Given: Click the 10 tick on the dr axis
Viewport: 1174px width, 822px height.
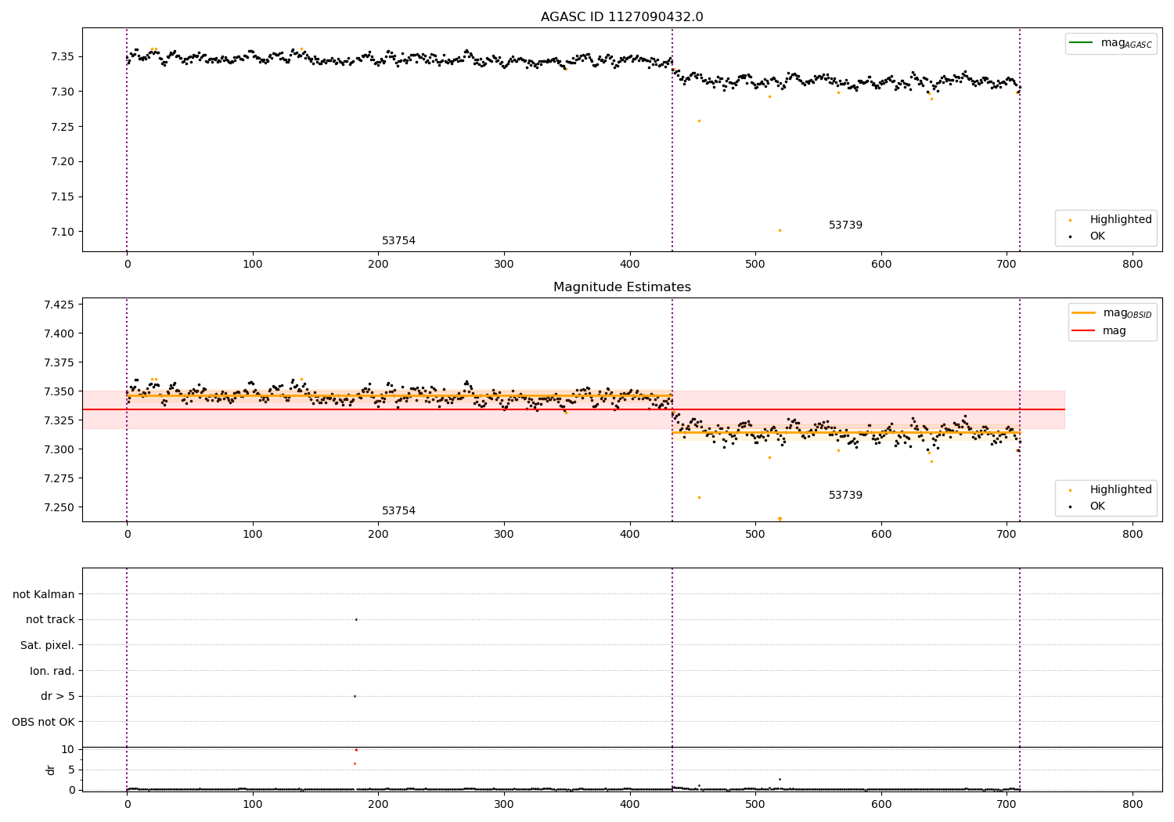Looking at the screenshot, I should pos(68,749).
